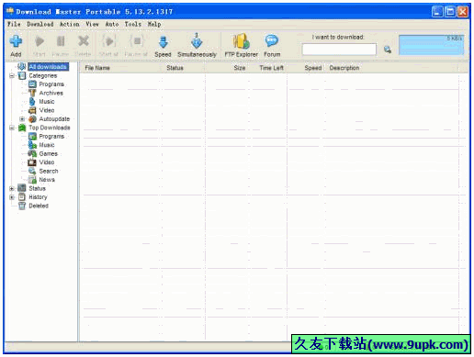The width and height of the screenshot is (474, 357).
Task: Open the Forum toolbar icon
Action: pos(272,45)
